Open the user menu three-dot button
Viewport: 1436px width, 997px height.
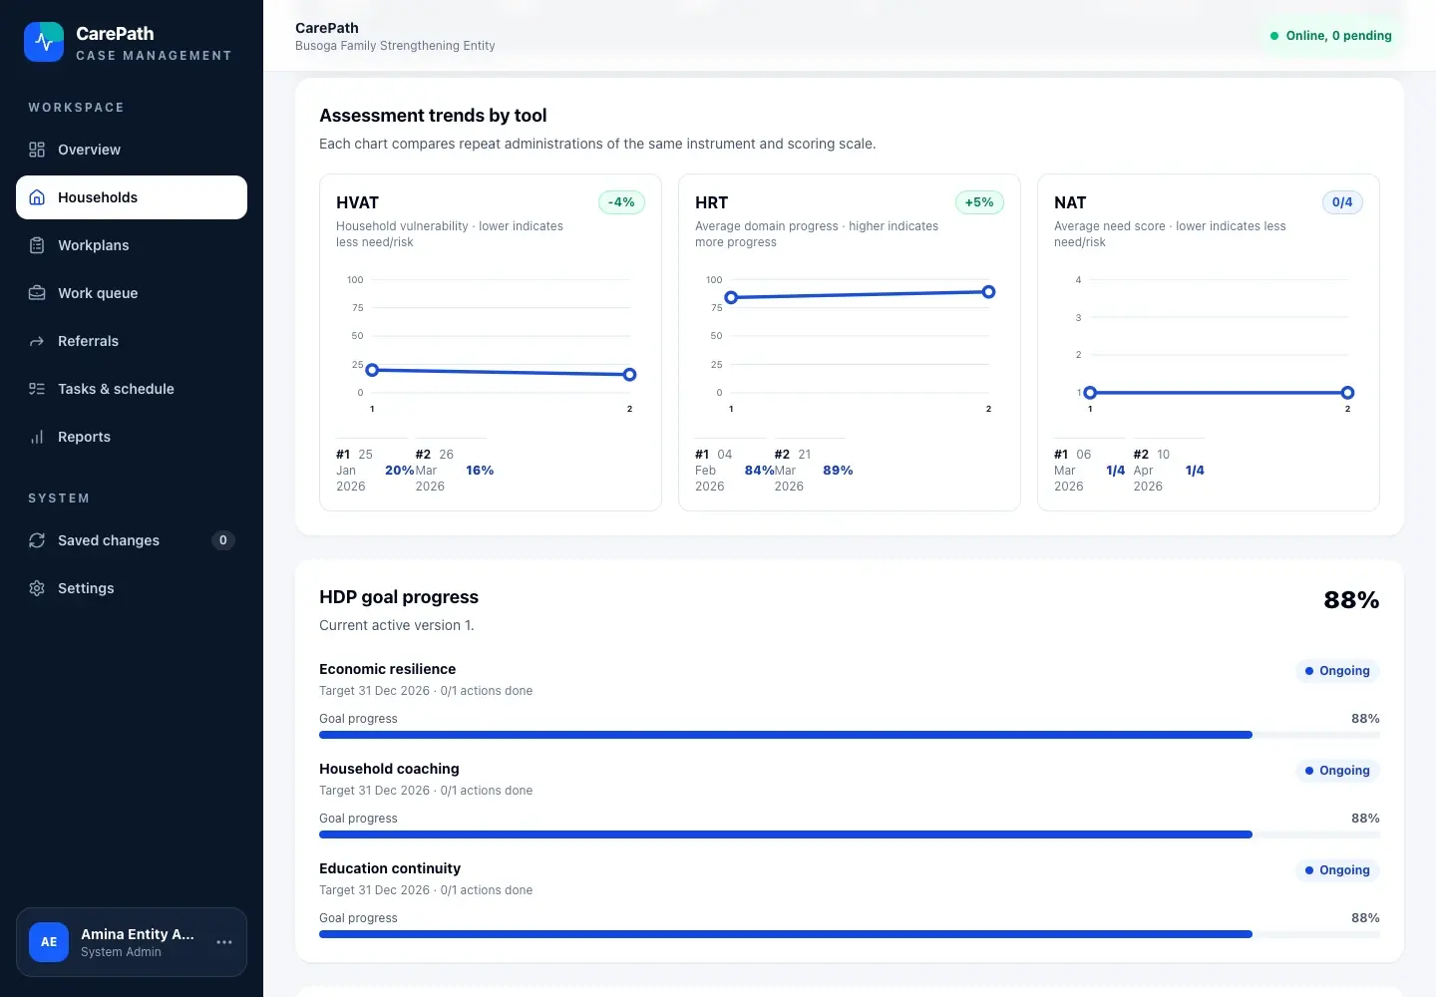[x=224, y=942]
